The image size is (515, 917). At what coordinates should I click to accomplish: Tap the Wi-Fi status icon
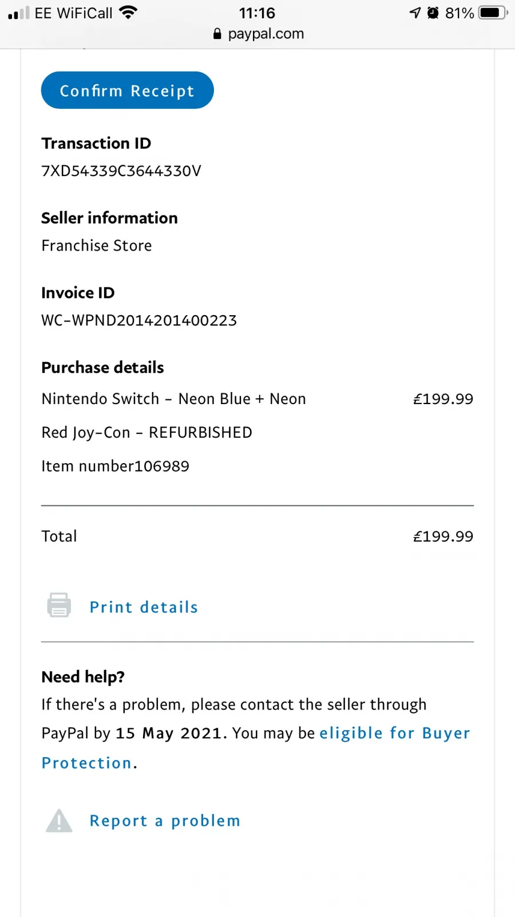(129, 13)
